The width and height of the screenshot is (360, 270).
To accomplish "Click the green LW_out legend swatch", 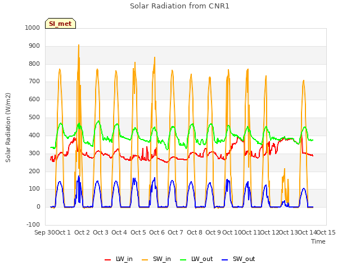I will point(183,260).
